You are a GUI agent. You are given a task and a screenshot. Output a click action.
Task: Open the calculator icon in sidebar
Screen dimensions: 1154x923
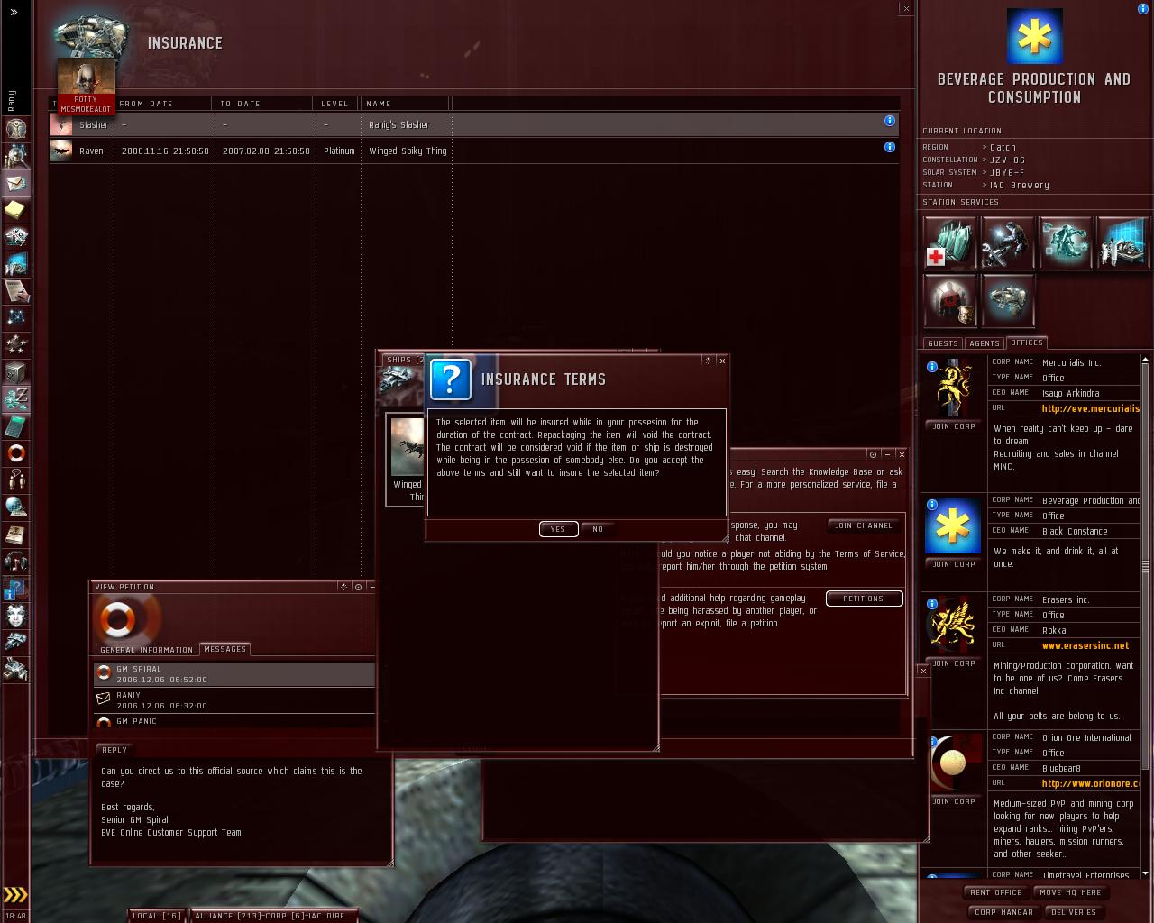point(15,426)
